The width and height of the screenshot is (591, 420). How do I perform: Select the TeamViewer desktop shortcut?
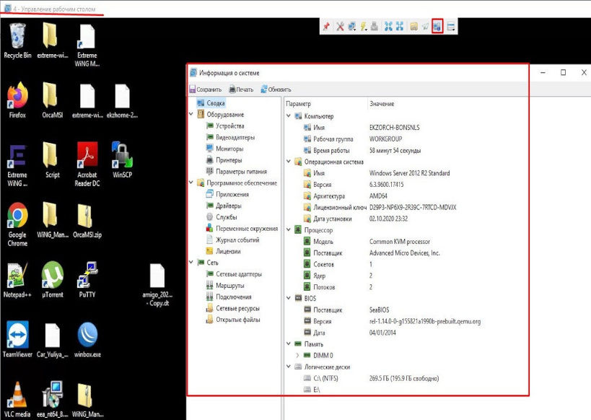[x=17, y=339]
